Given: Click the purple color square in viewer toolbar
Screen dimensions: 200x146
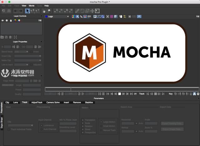Looking at the screenshot, I should 112,17.
